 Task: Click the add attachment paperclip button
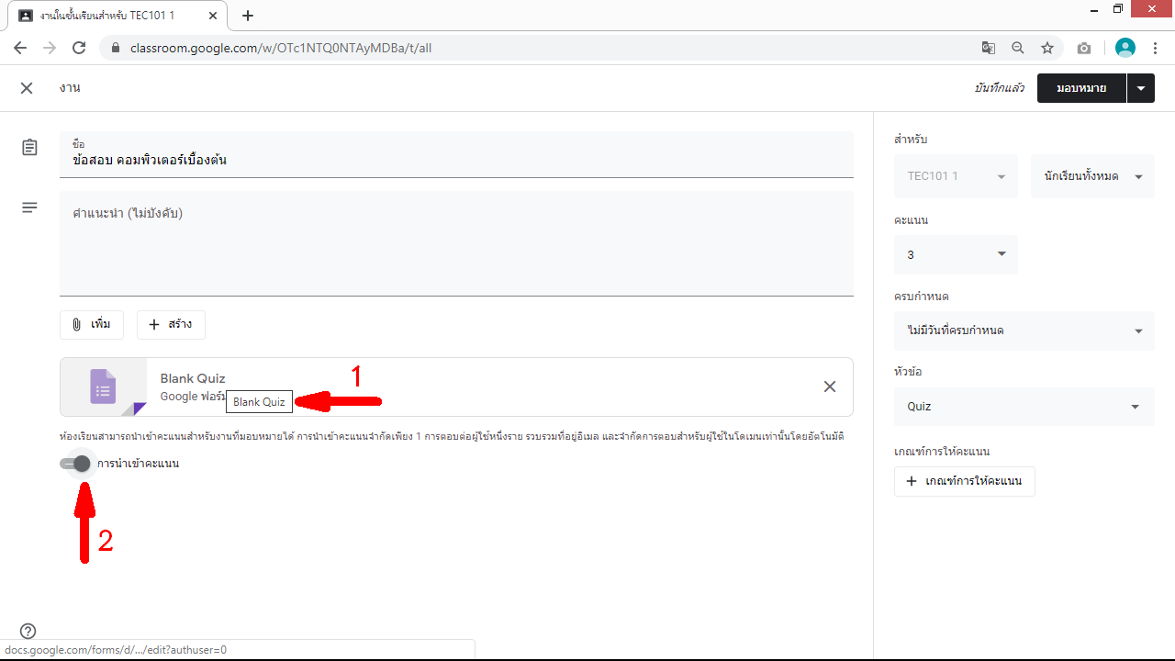coord(92,325)
